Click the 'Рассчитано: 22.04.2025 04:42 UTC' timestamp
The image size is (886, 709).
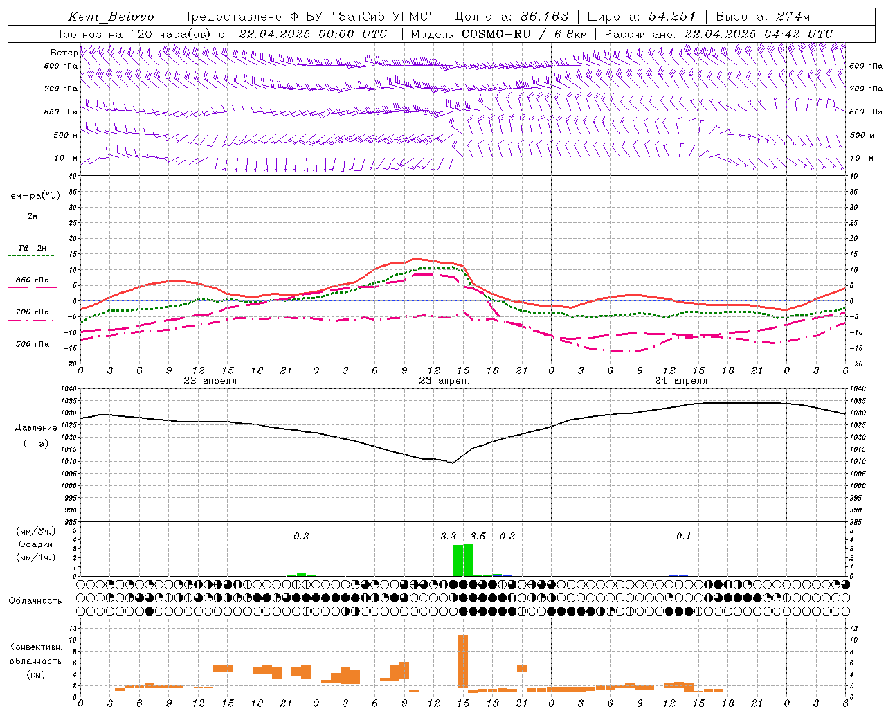tap(718, 34)
